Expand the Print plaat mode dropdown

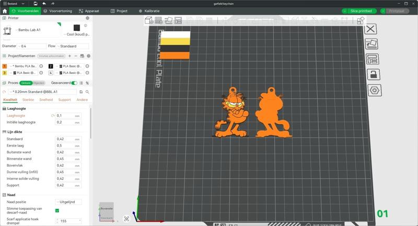[383, 11]
